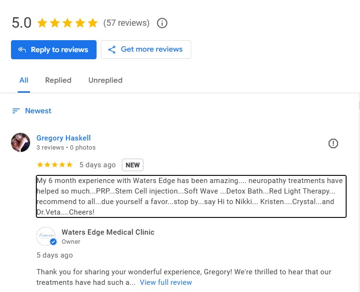Click the sort lines icon next to Newest

[16, 111]
